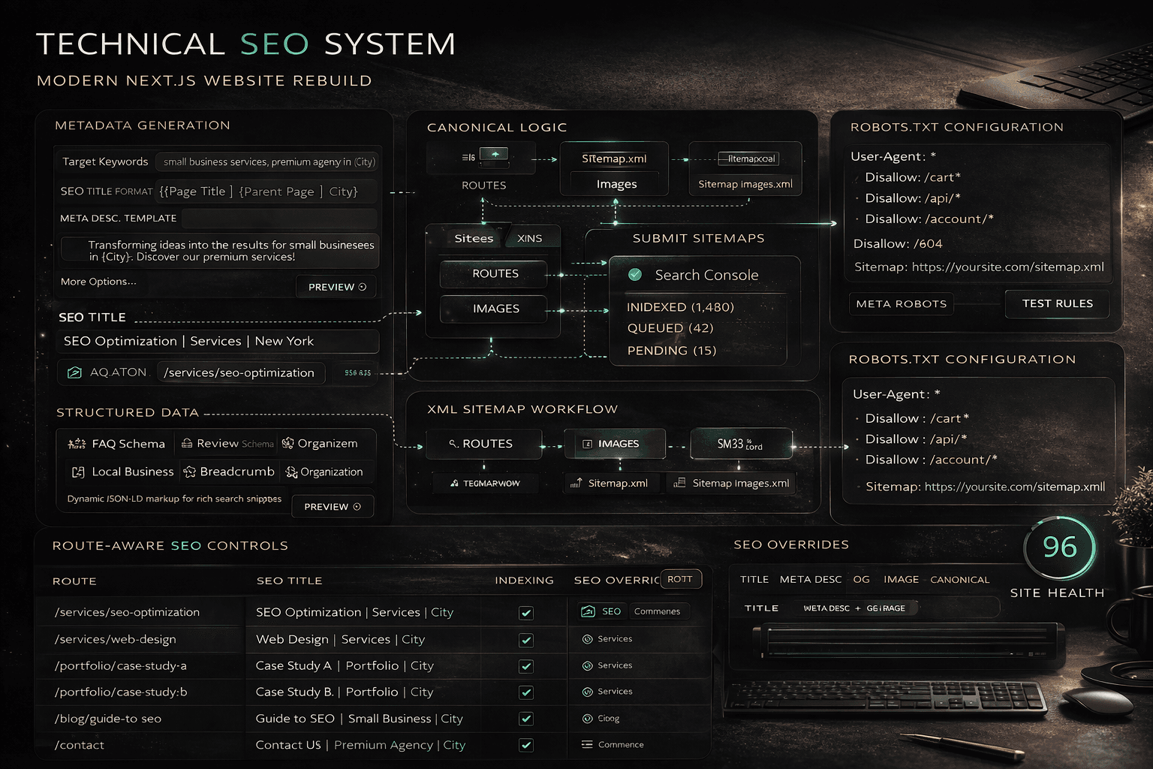Open the ROTT dropdown near SEO Overrides
The height and width of the screenshot is (769, 1153).
[x=680, y=579]
